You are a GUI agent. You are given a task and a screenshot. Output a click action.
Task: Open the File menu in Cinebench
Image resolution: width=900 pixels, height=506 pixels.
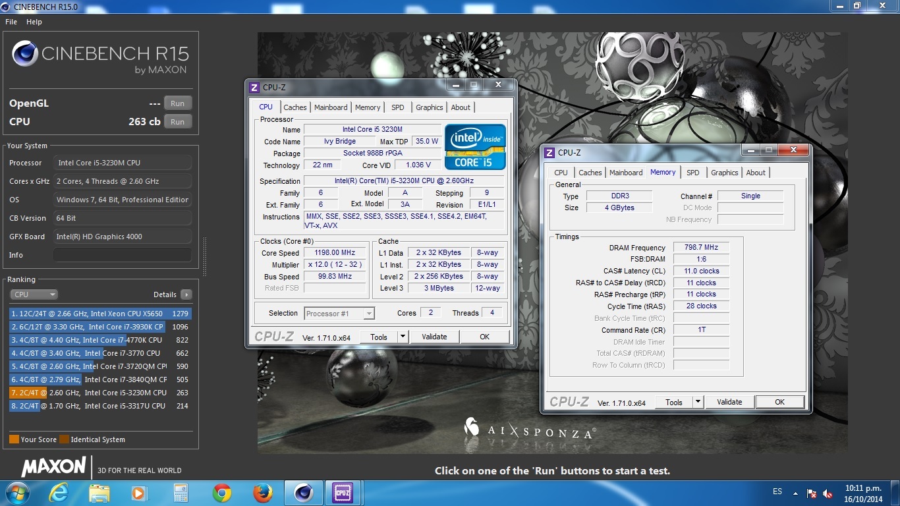point(11,22)
